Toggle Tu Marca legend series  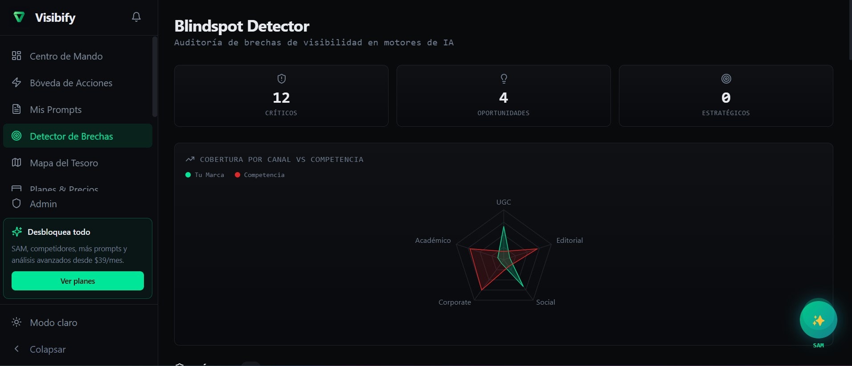(x=205, y=175)
